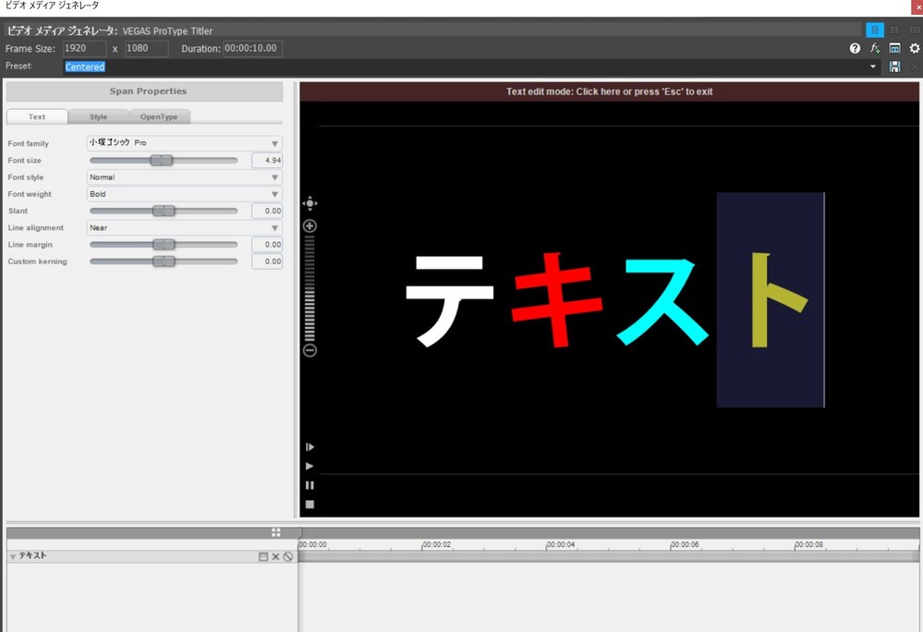
Task: Click the fx add effect icon
Action: [875, 48]
